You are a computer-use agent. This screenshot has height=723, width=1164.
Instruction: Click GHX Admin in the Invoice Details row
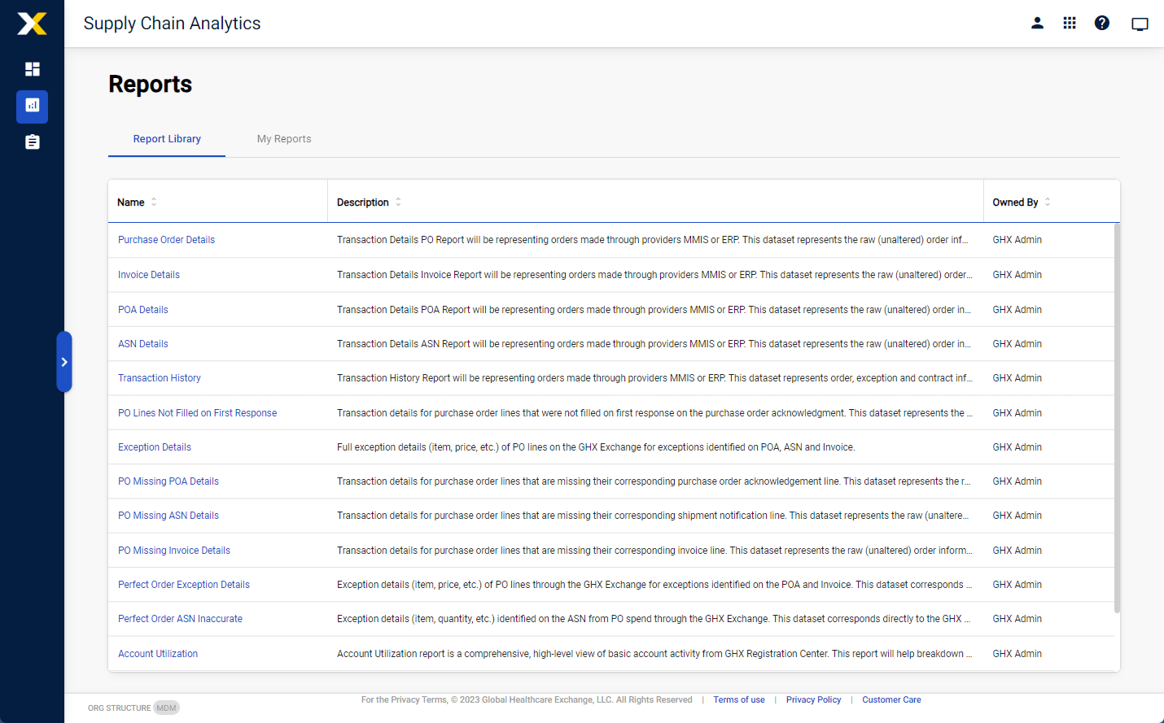(1017, 275)
